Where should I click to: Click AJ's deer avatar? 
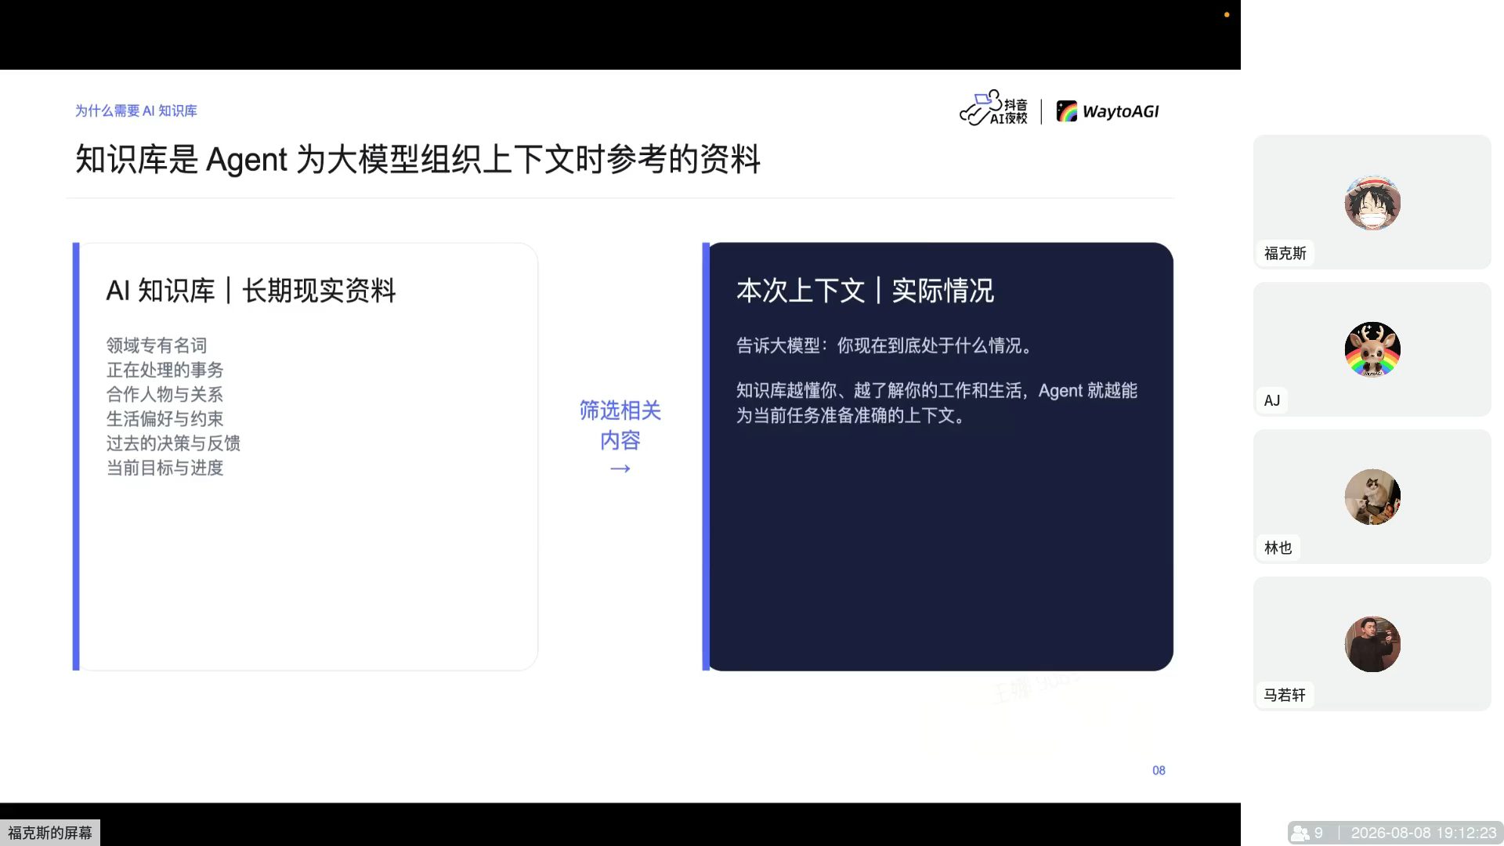1372,349
